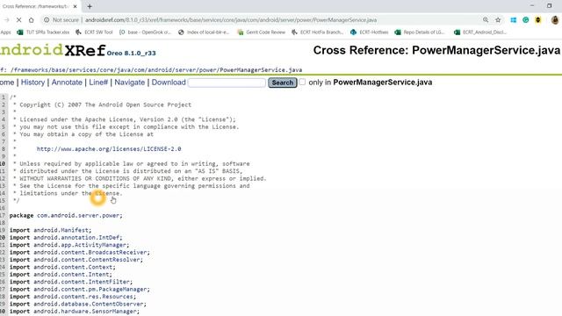Screen dimensions: 562x316
Task: Open the apache.org LICENSE-2.0 link
Action: coord(109,148)
